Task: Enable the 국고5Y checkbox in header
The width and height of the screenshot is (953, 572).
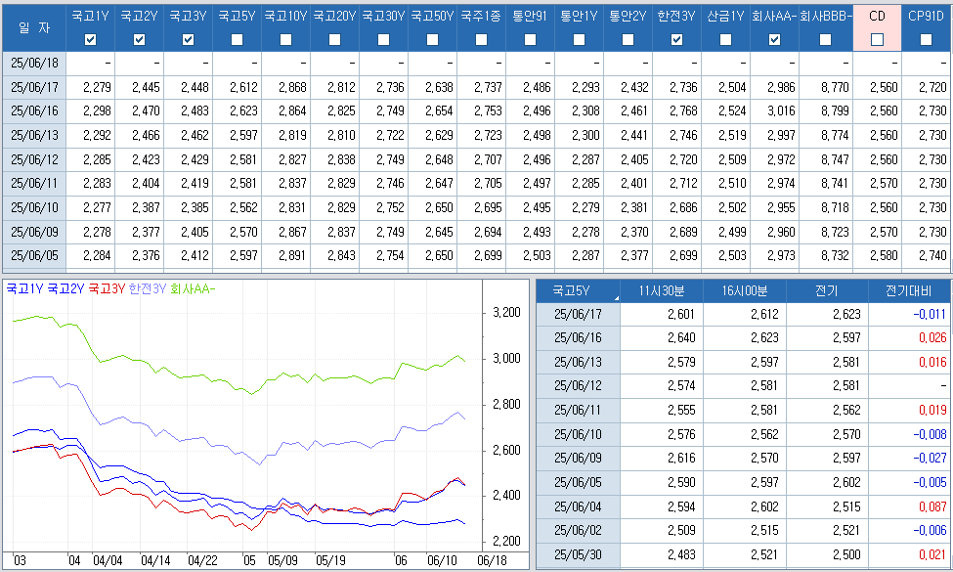Action: 238,39
